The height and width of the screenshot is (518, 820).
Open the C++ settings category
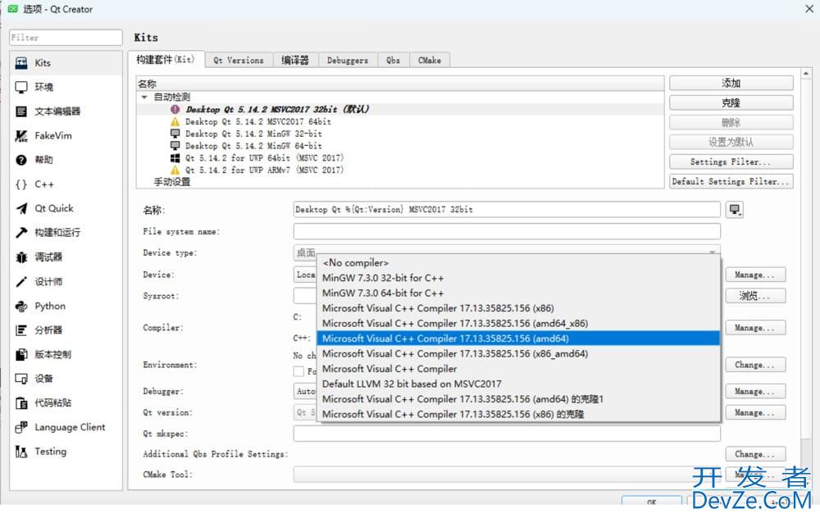point(66,184)
